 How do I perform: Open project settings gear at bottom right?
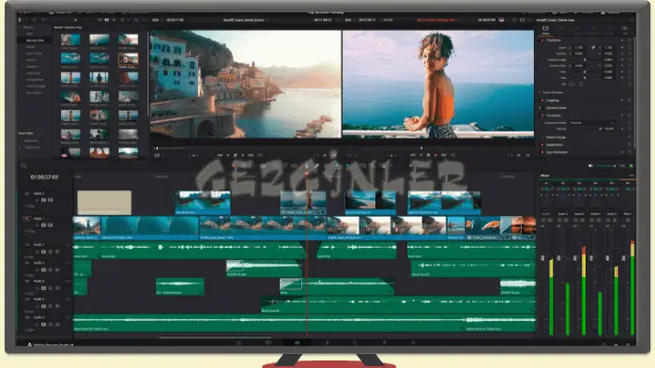628,345
